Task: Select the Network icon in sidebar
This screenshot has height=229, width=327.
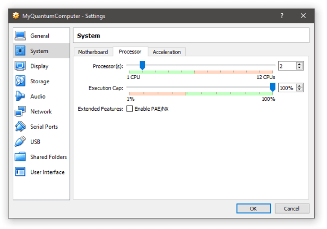Action: pyautogui.click(x=21, y=112)
